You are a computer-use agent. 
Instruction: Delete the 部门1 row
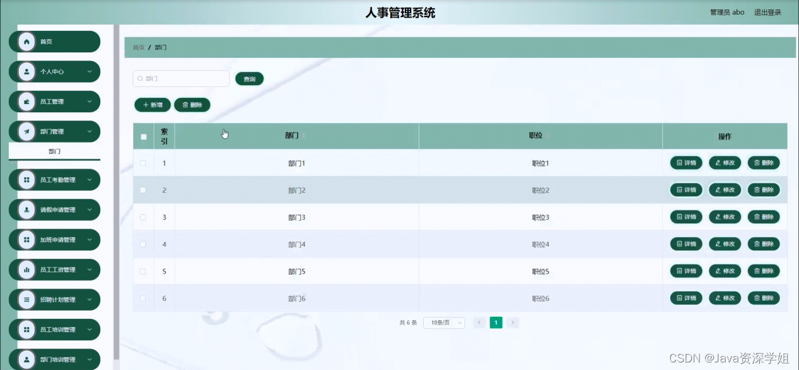point(764,163)
